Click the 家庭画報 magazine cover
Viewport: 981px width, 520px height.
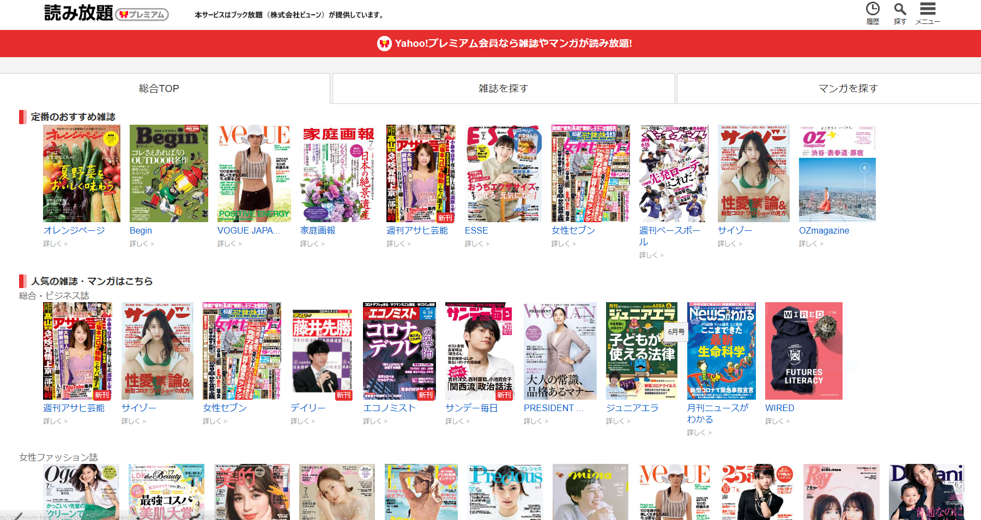point(338,173)
